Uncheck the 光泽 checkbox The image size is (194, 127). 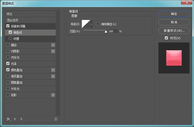pyautogui.click(x=8, y=63)
